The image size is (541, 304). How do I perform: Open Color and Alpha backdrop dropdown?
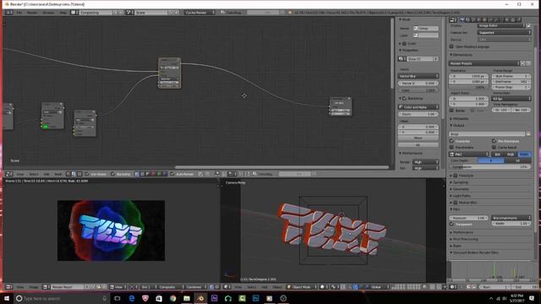click(x=418, y=107)
